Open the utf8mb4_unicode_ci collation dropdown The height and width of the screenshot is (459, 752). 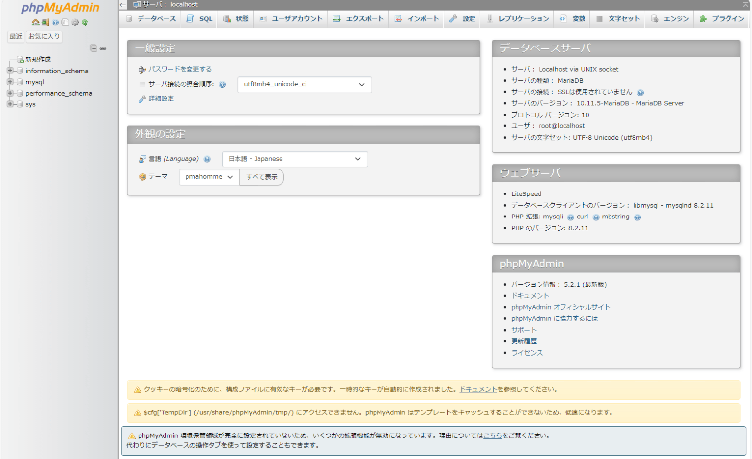(304, 84)
